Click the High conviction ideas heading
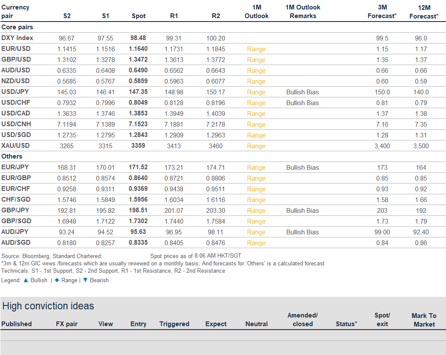446x355 pixels. [48, 306]
